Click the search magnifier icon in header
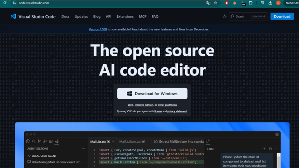Viewport: 299px width, 168px height. [x=232, y=16]
